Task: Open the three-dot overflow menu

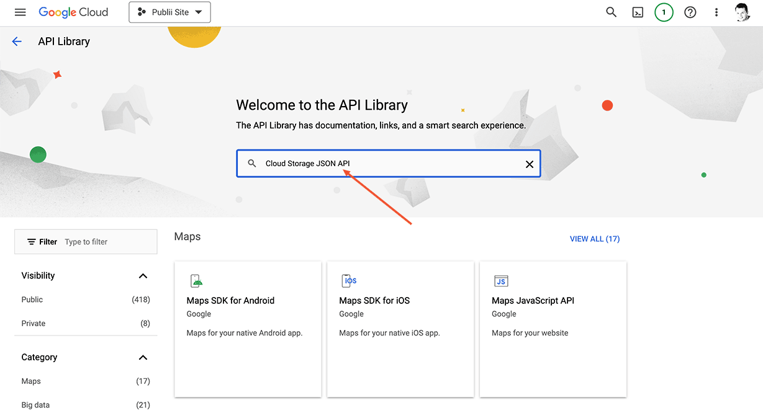Action: [716, 12]
